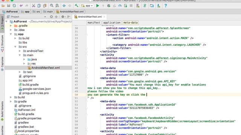This screenshot has width=241, height=135.
Task: Click the Redo arrow icon
Action: point(27,6)
